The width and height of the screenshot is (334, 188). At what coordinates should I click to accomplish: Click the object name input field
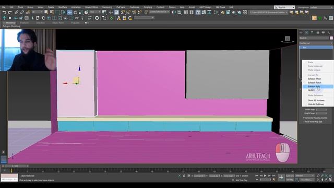point(314,38)
